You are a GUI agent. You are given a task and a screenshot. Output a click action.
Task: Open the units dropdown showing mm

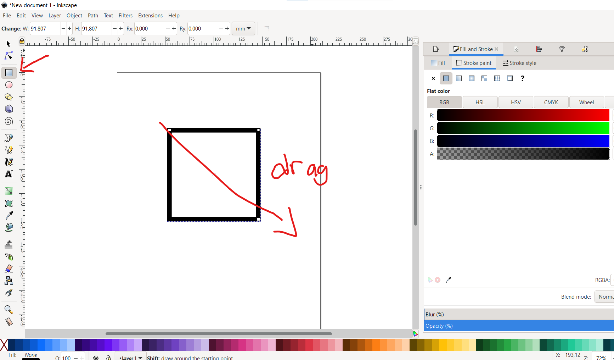(243, 28)
